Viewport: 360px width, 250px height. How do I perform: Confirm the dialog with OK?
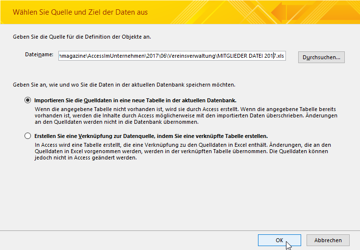tap(279, 240)
